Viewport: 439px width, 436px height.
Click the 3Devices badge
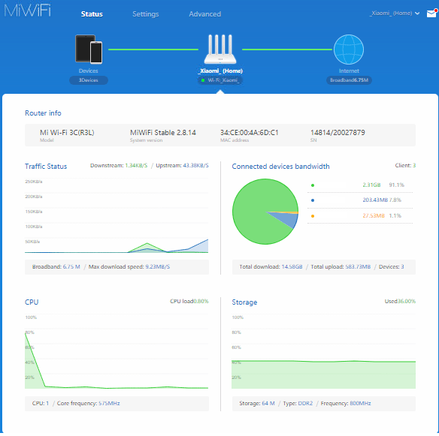pyautogui.click(x=89, y=80)
